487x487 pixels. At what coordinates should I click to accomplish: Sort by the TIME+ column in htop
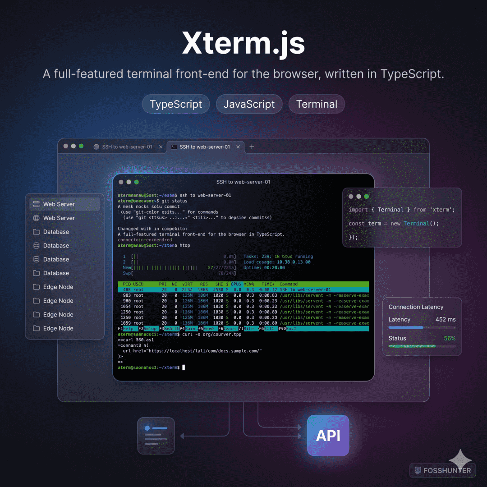coord(268,284)
